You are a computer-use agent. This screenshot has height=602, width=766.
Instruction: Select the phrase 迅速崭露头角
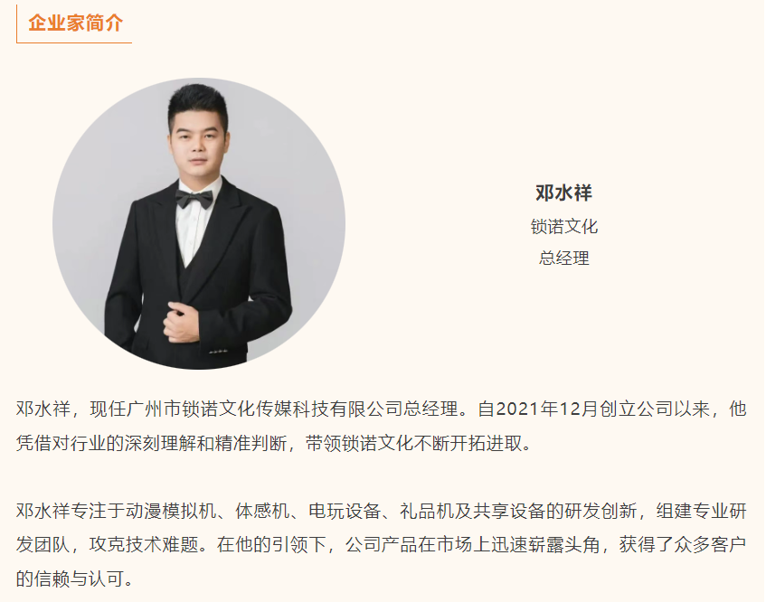(x=545, y=544)
